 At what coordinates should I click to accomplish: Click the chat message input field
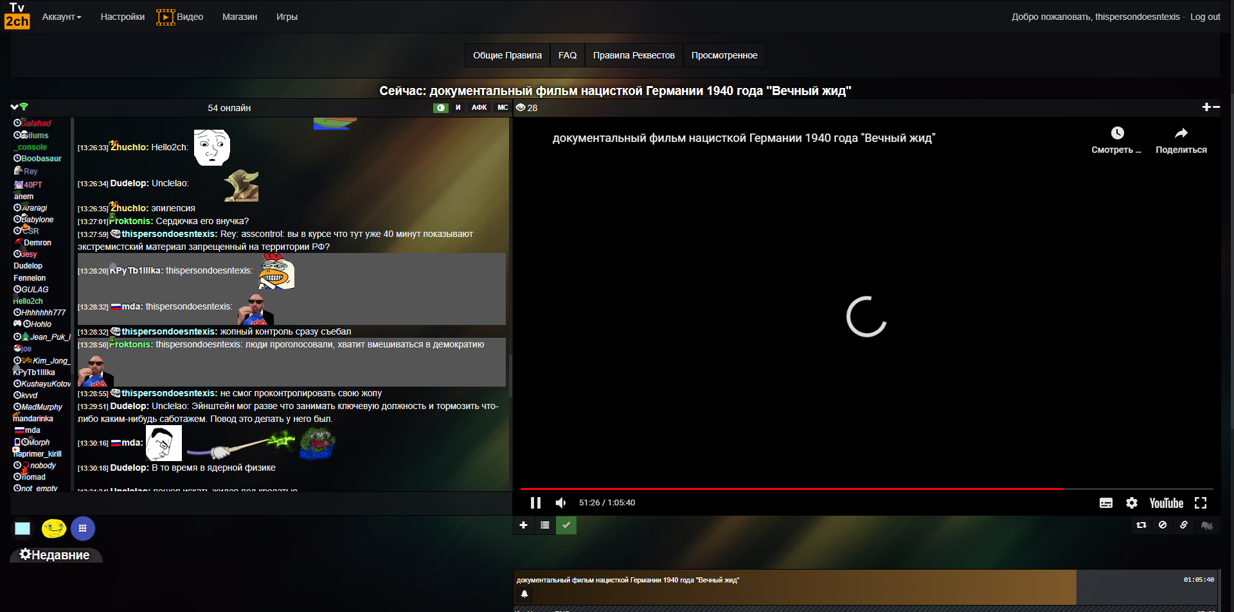pos(261,503)
